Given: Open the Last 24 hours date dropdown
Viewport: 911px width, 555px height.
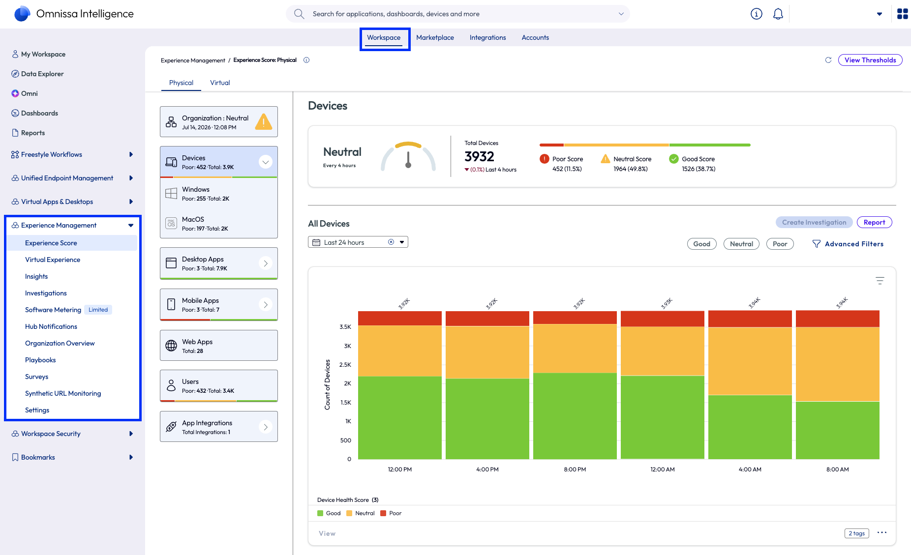Looking at the screenshot, I should tap(402, 242).
